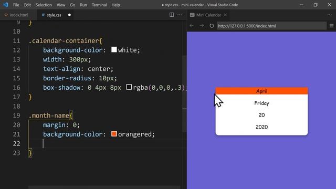Restore down the VS Code window
Viewport: 336px width, 189px height.
click(x=316, y=5)
